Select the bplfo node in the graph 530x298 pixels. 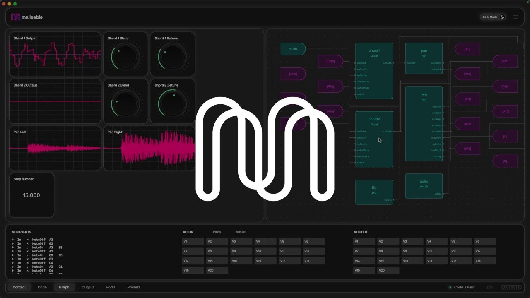[424, 186]
